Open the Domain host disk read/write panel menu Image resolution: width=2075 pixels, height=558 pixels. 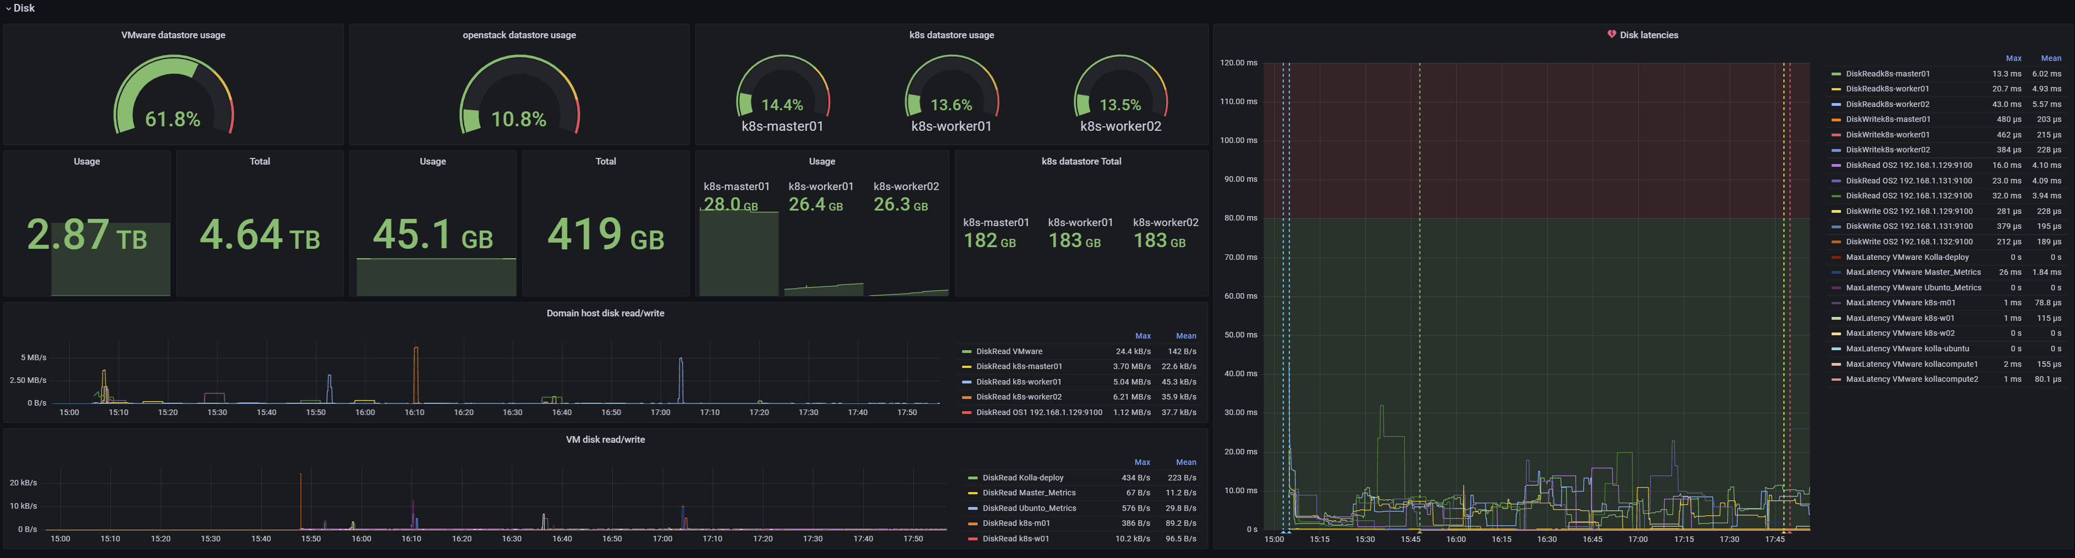(605, 313)
